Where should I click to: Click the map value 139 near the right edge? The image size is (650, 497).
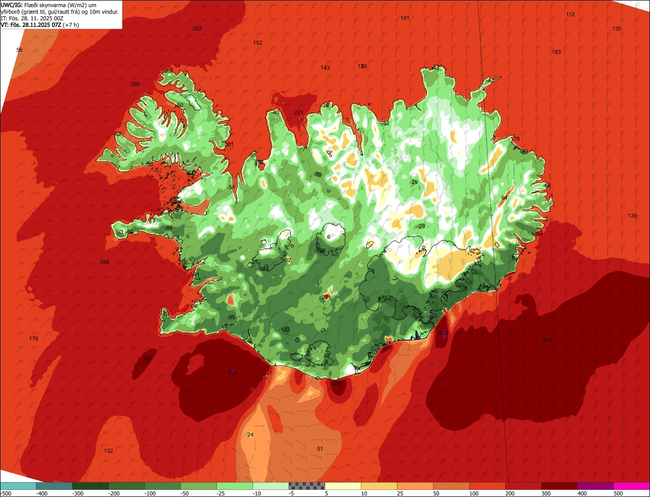(x=632, y=215)
